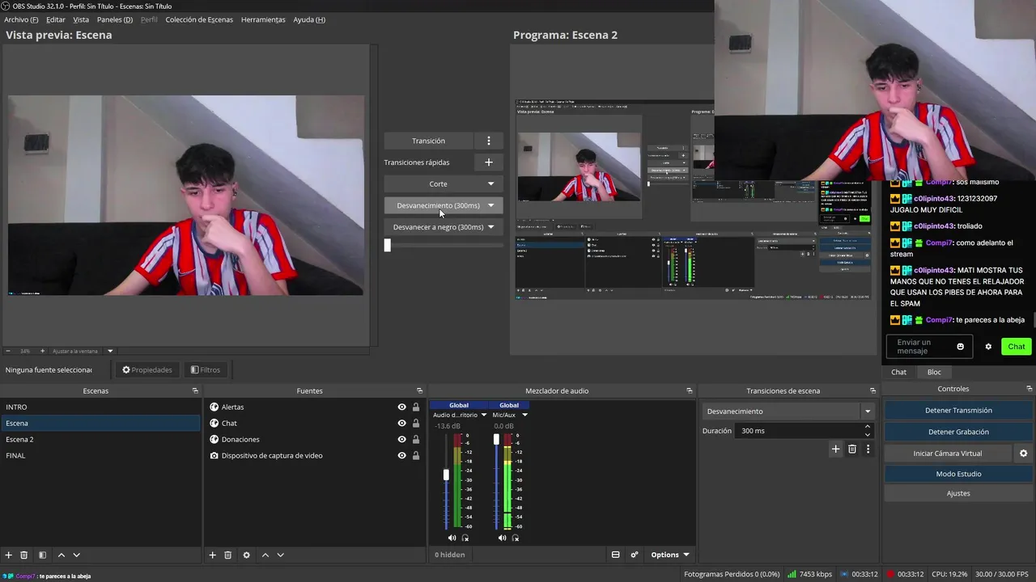Increase Duración value with stepper arrows
The height and width of the screenshot is (582, 1036).
pos(868,427)
